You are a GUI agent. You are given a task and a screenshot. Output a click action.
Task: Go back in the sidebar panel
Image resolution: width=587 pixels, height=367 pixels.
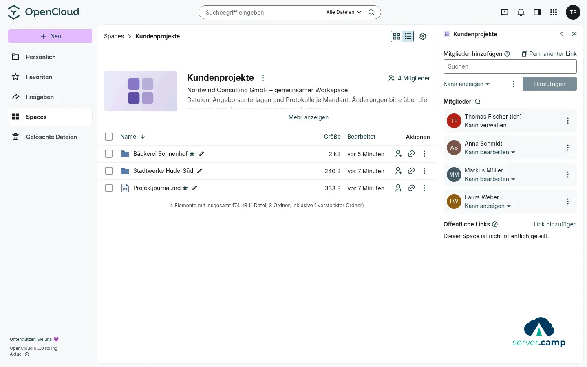pyautogui.click(x=561, y=34)
